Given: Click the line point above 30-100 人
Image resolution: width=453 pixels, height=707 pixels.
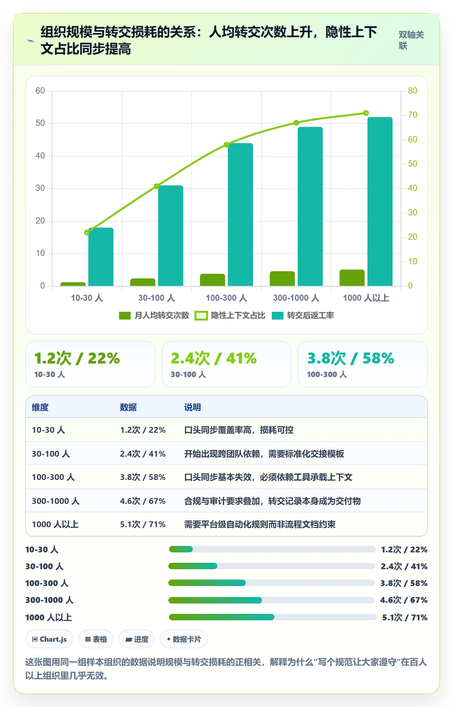Looking at the screenshot, I should click(157, 186).
